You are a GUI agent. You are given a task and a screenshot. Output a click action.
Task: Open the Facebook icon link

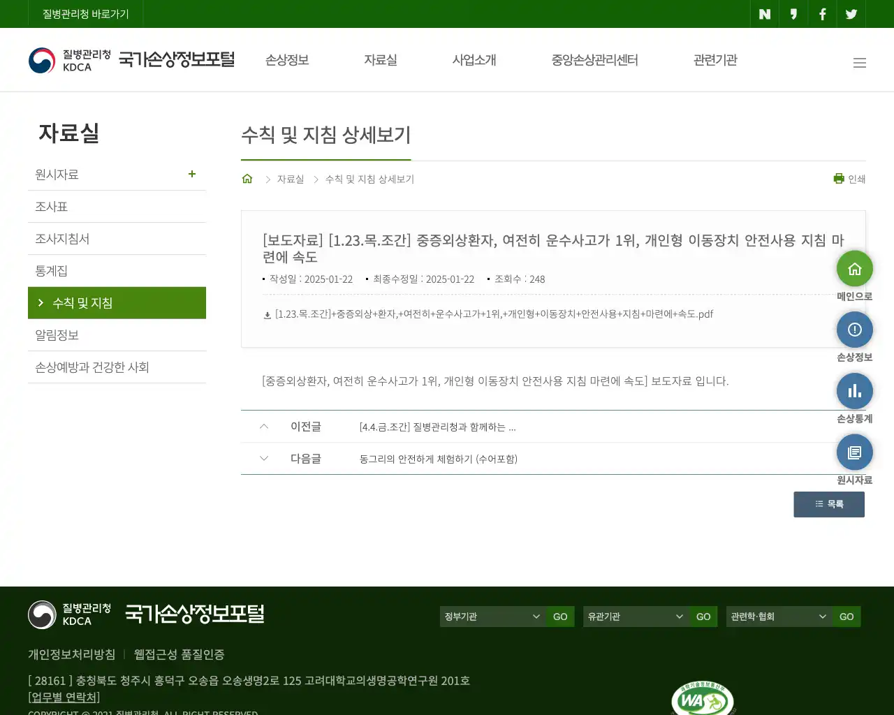pos(823,14)
